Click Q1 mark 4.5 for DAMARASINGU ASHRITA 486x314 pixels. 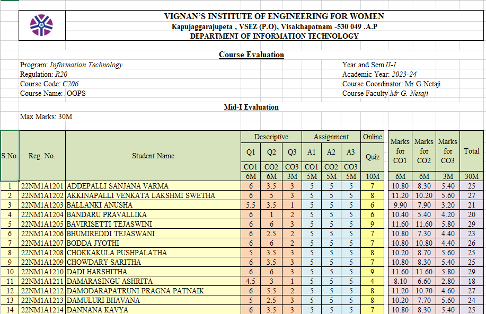(251, 281)
